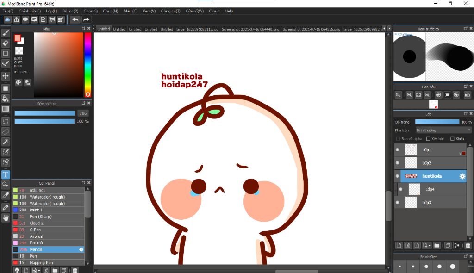Open the Pha trộn blend mode dropdown

[x=443, y=130]
